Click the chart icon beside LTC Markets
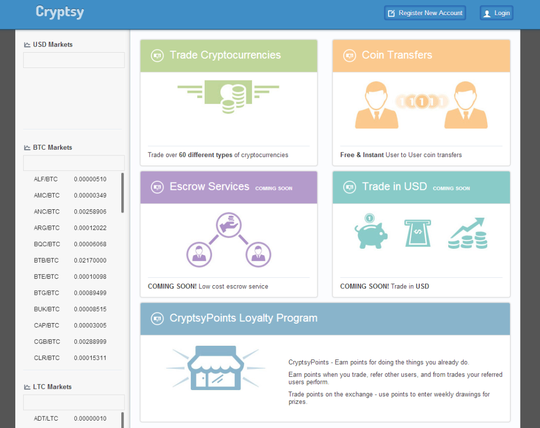The image size is (540, 428). (27, 387)
